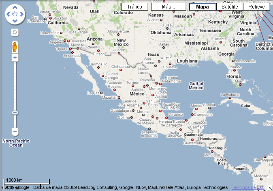273x191 pixels.
Task: Switch to Mapa view
Action: 202,7
